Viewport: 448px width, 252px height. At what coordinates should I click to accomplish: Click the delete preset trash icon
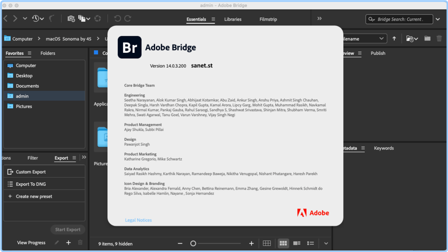click(x=80, y=242)
